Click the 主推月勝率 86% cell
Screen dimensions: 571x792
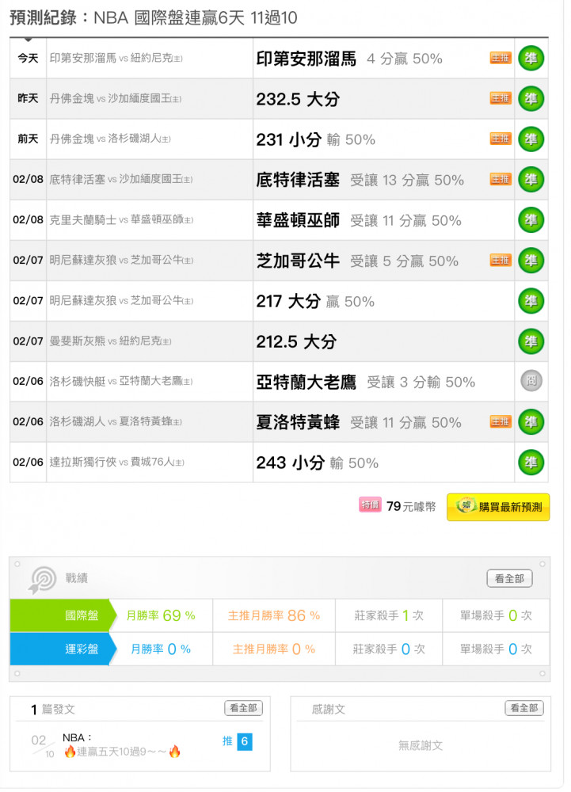click(273, 615)
